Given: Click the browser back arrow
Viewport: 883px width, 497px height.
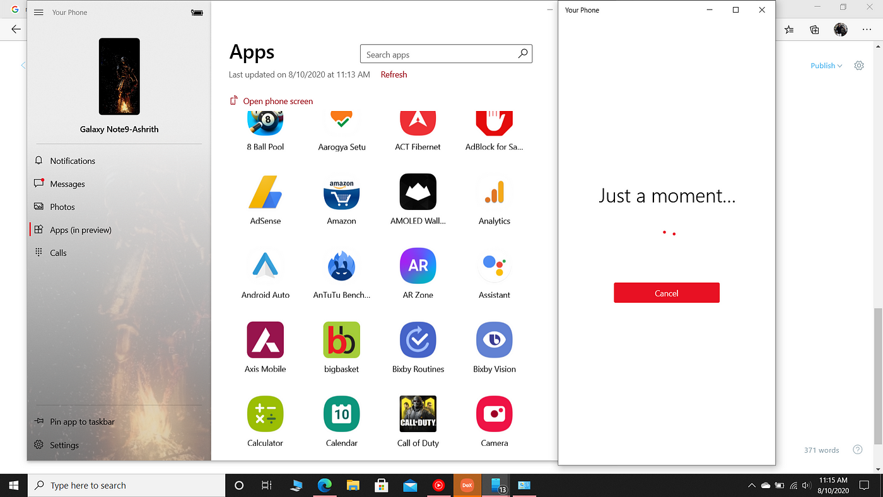Looking at the screenshot, I should pyautogui.click(x=16, y=30).
